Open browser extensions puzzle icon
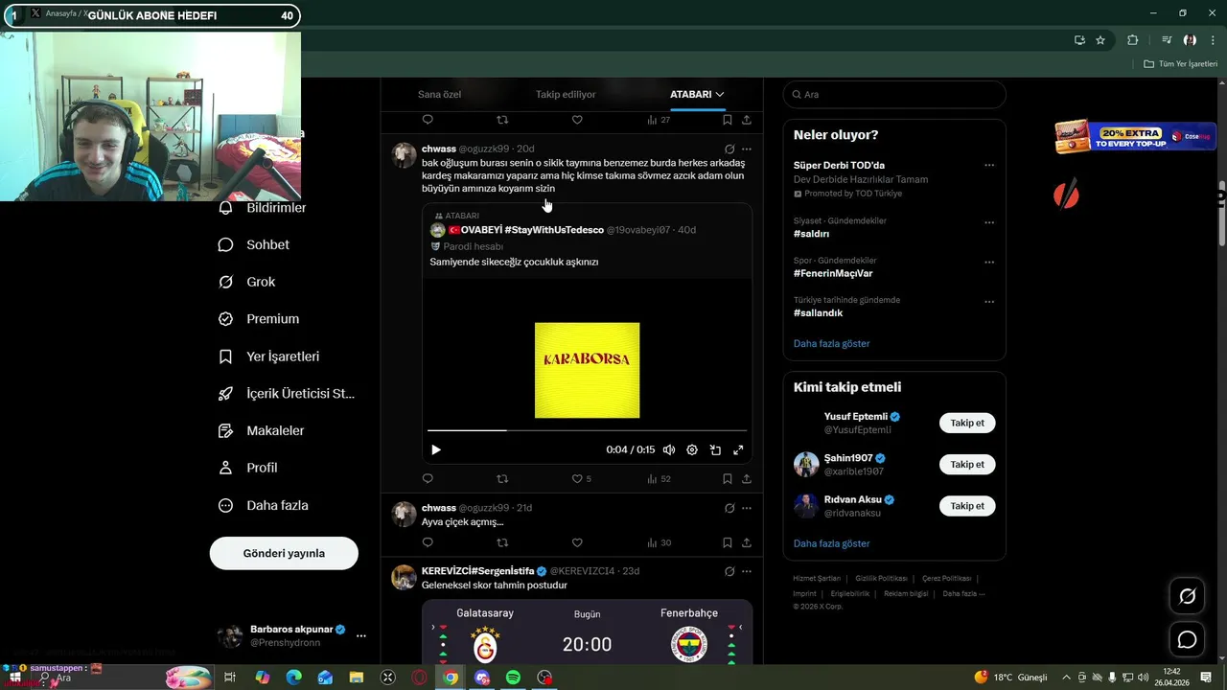Viewport: 1227px width, 690px height. click(1132, 40)
